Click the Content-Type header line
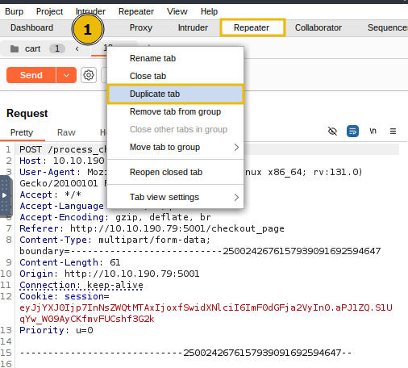The width and height of the screenshot is (408, 368). tap(114, 240)
